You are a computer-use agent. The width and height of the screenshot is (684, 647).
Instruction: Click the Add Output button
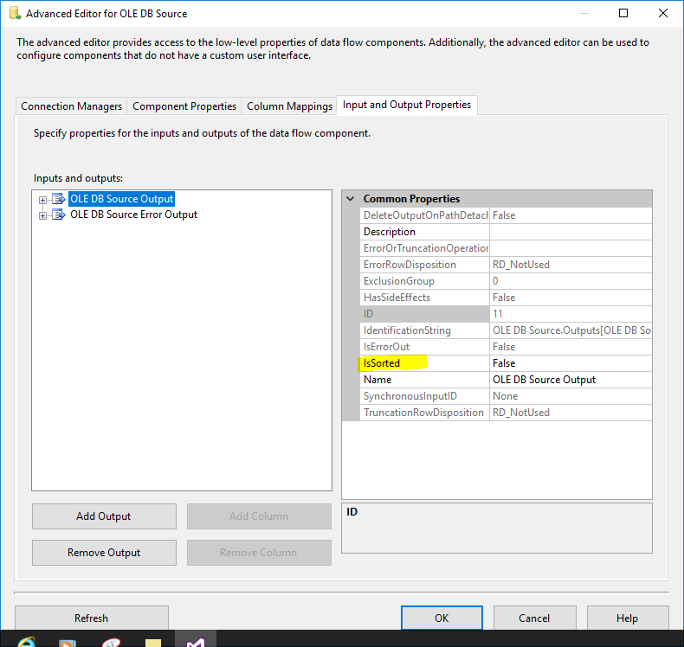104,516
